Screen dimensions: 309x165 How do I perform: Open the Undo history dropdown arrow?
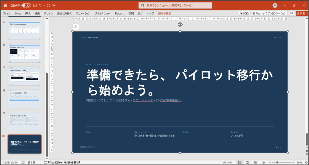click(x=44, y=6)
